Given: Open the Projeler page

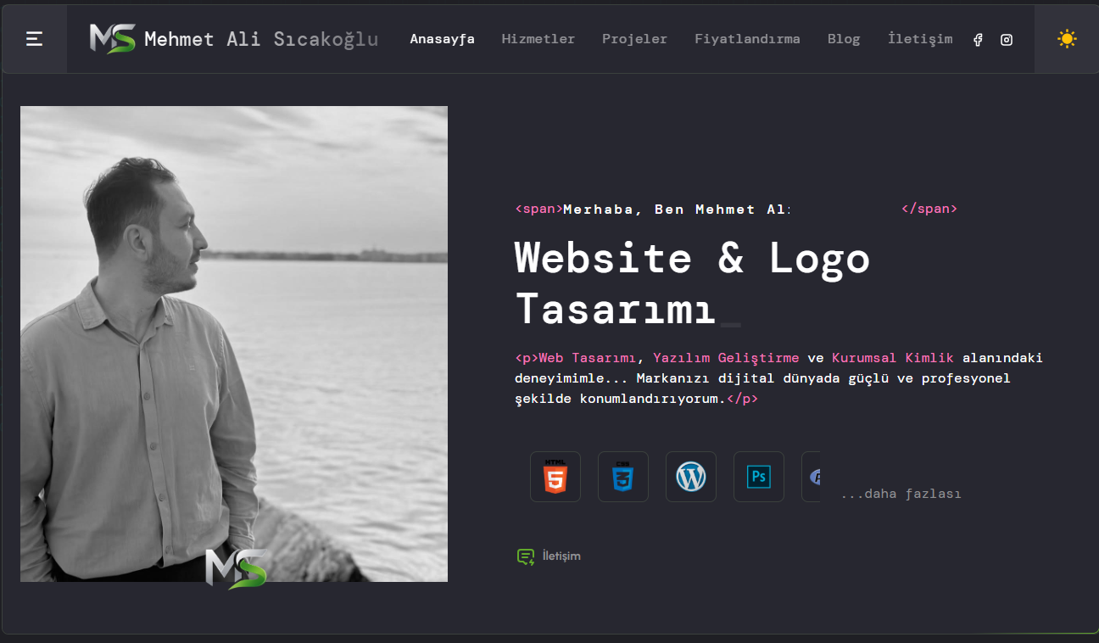Looking at the screenshot, I should click(x=634, y=39).
